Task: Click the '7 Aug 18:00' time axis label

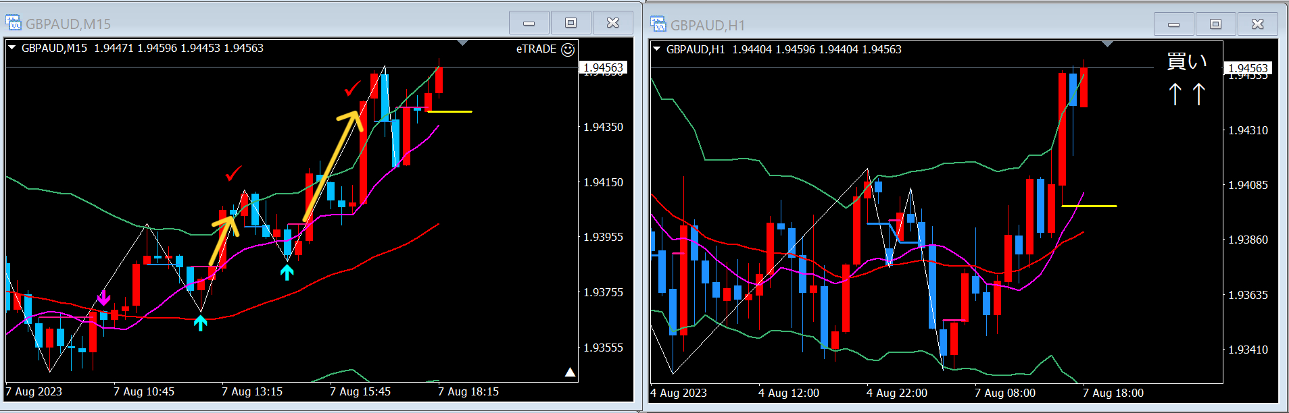Action: [x=1113, y=393]
